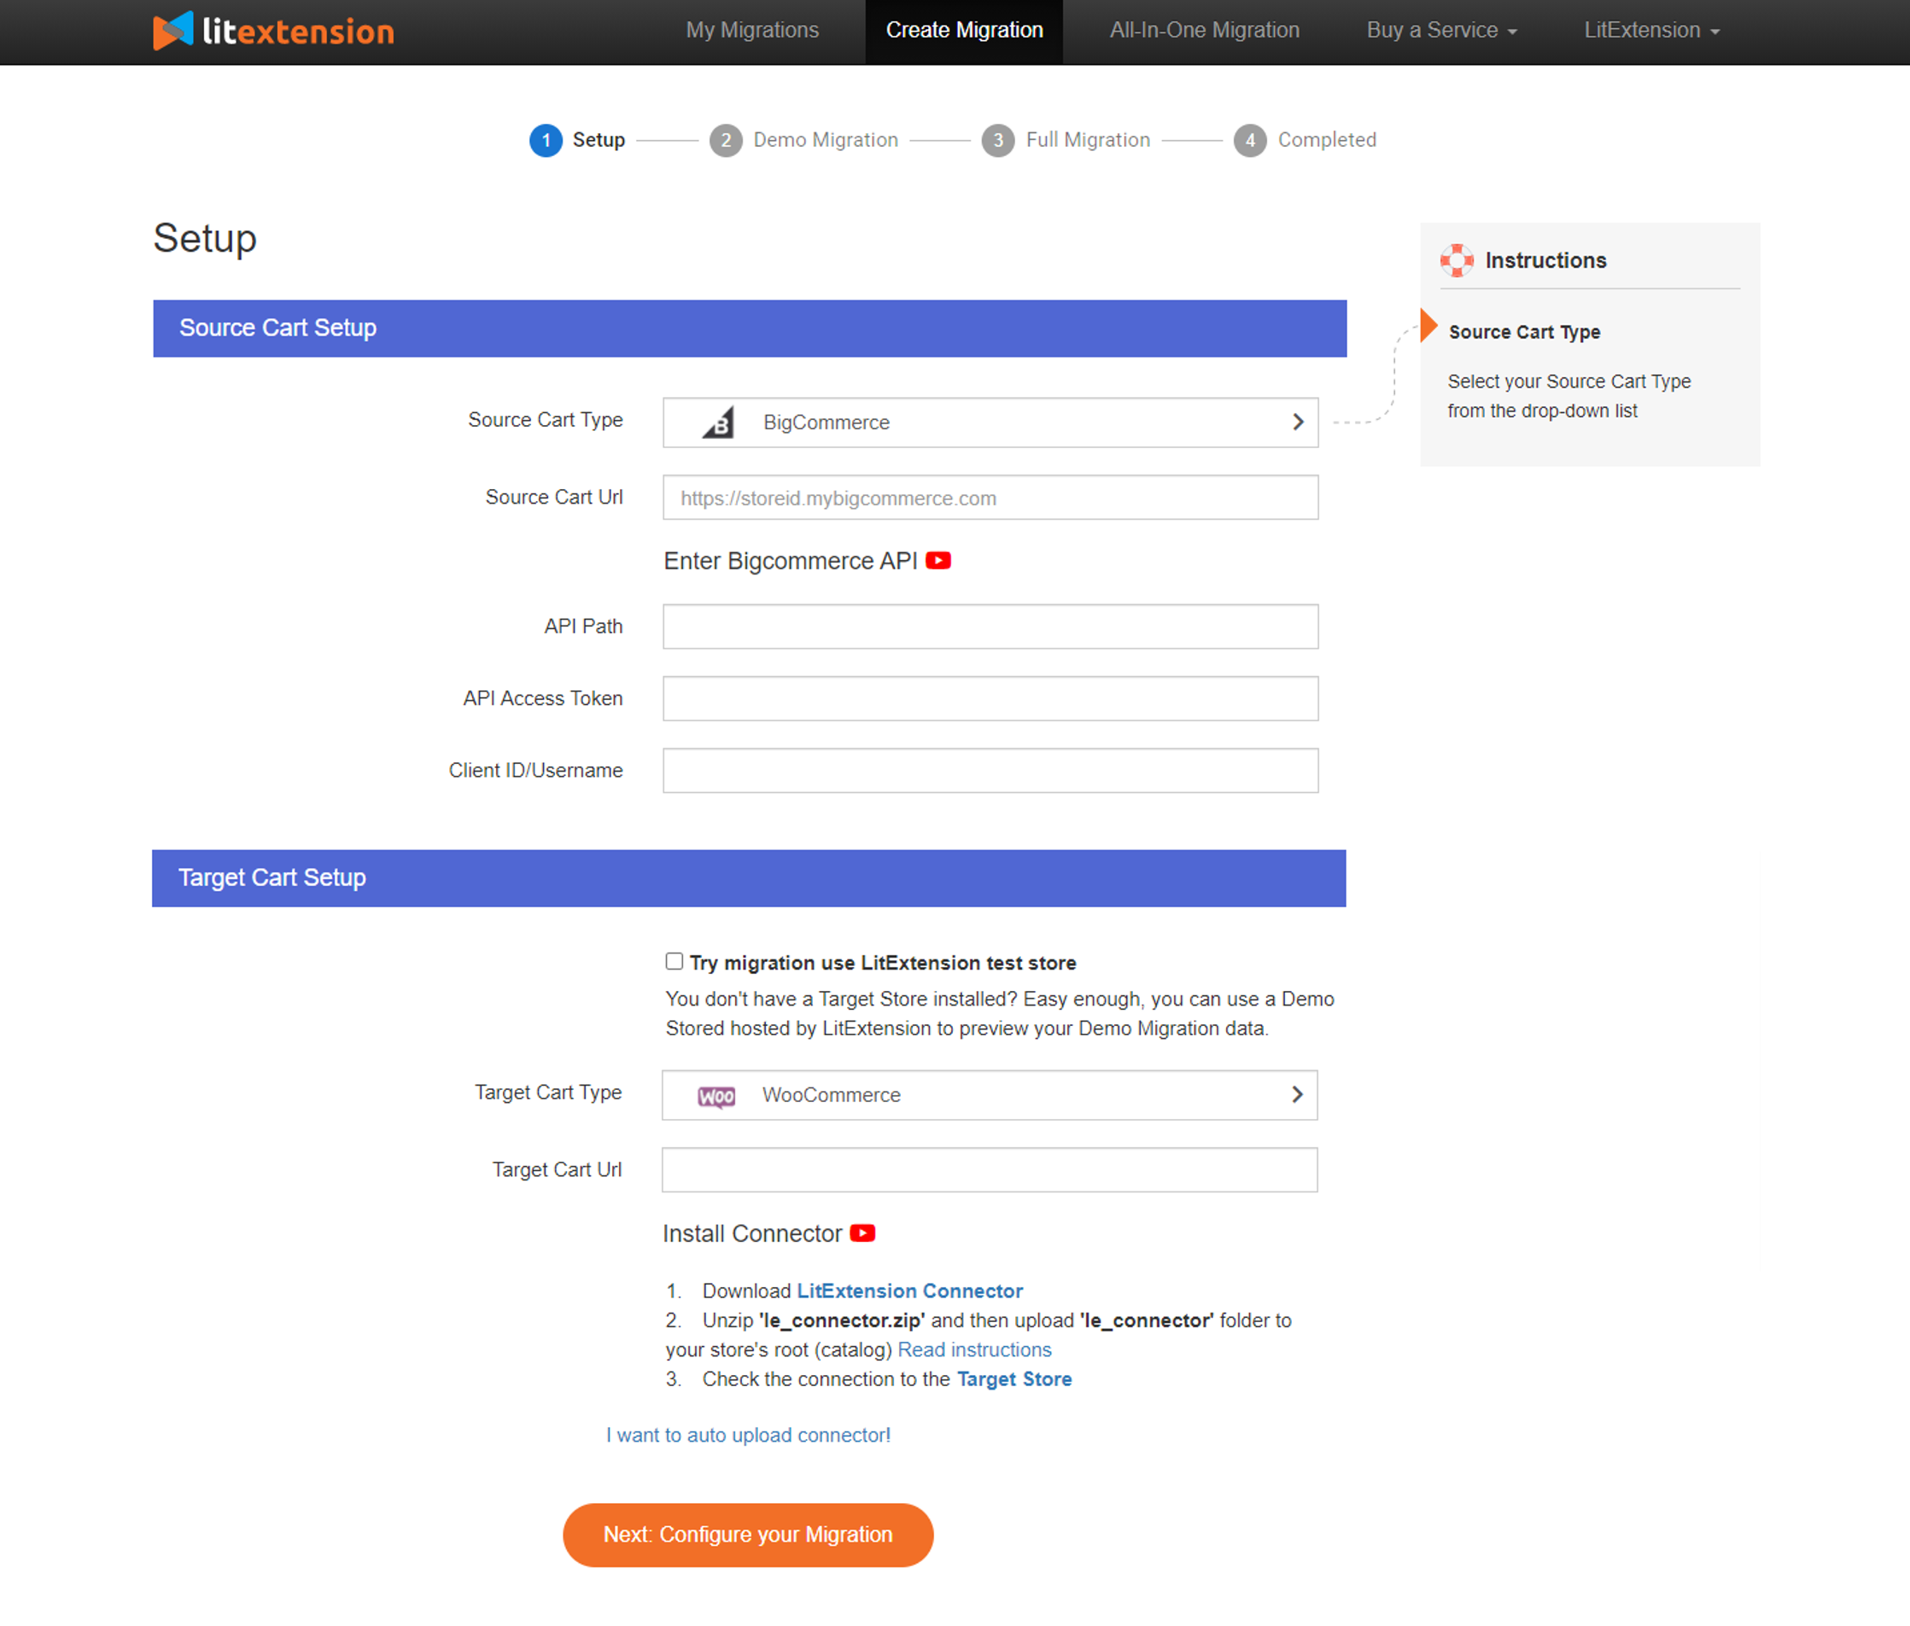The image size is (1910, 1626).
Task: Click step 3 Full Migration circle
Action: point(997,140)
